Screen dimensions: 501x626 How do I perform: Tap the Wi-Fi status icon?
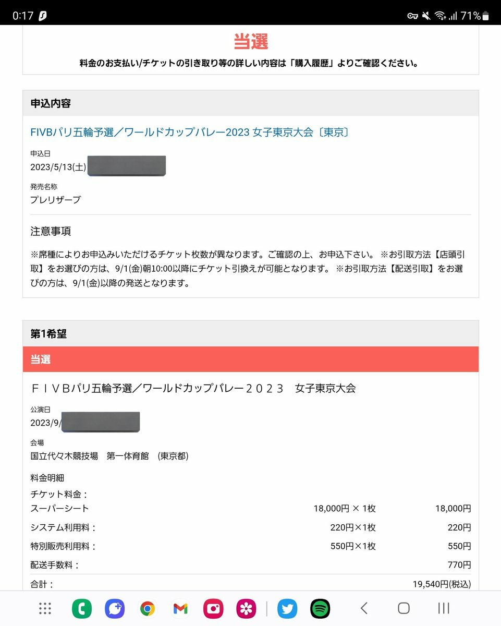[441, 16]
